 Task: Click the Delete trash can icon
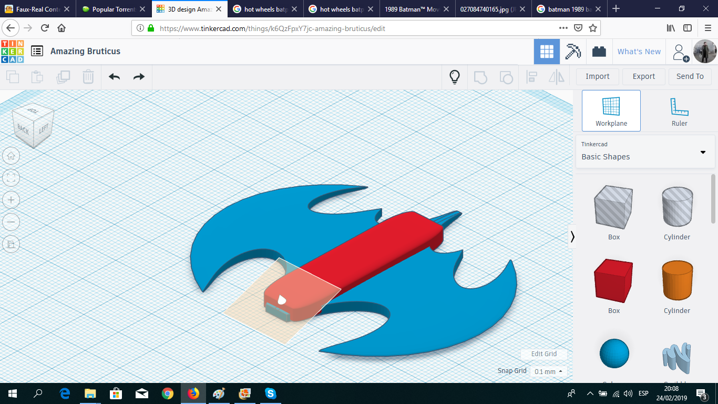click(x=88, y=77)
